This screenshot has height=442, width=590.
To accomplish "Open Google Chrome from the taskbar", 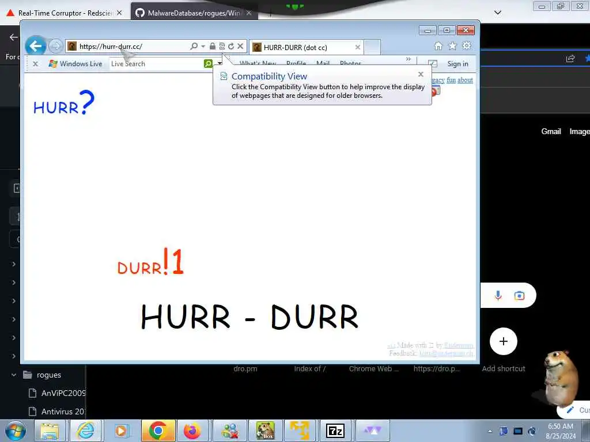I will pyautogui.click(x=158, y=430).
